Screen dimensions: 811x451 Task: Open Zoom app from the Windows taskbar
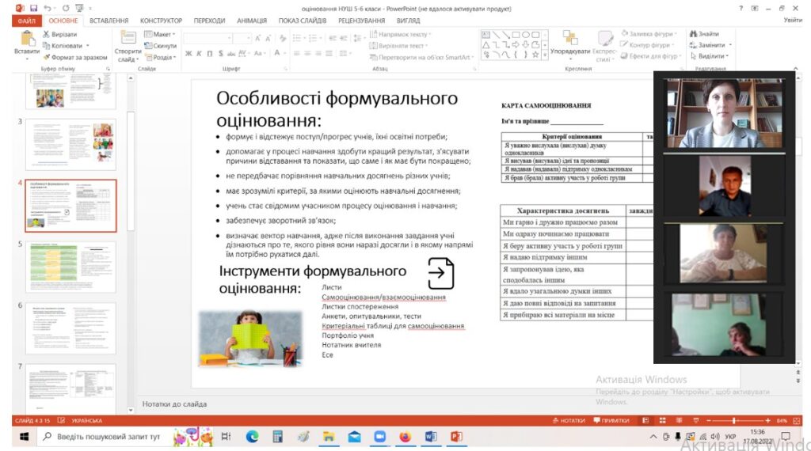pos(379,437)
